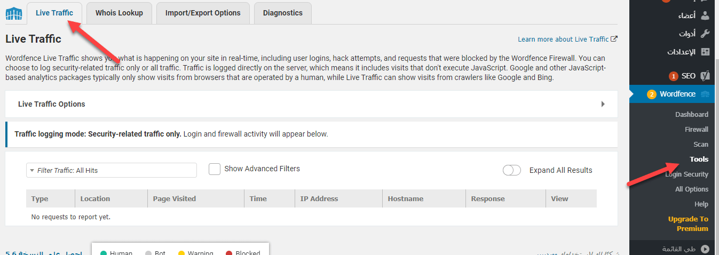Open the Import/Export Options tab
The height and width of the screenshot is (255, 719).
tap(203, 13)
